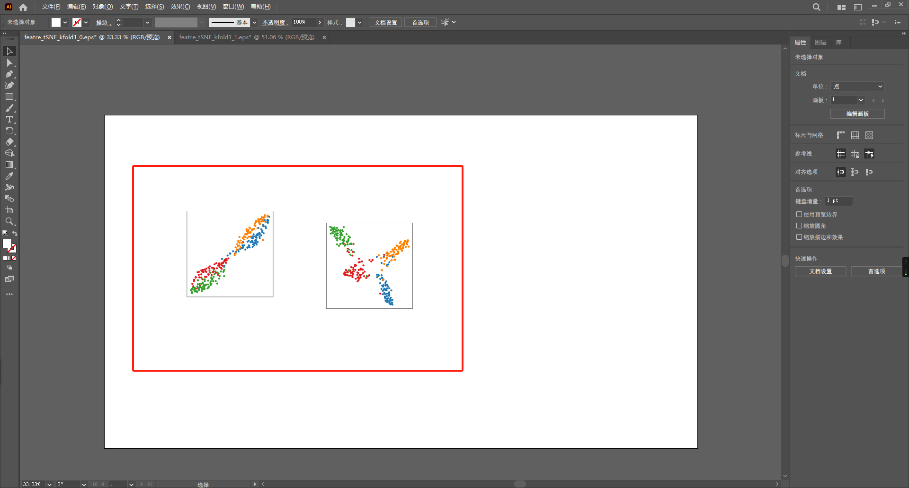Toggle lock guides icon
909x488 pixels.
[x=855, y=154]
